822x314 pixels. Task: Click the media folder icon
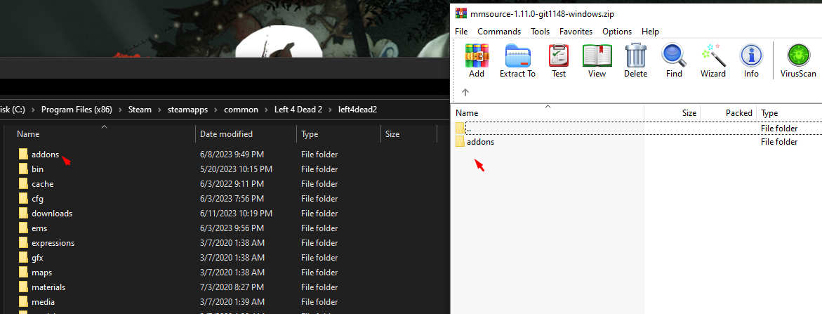(x=23, y=302)
